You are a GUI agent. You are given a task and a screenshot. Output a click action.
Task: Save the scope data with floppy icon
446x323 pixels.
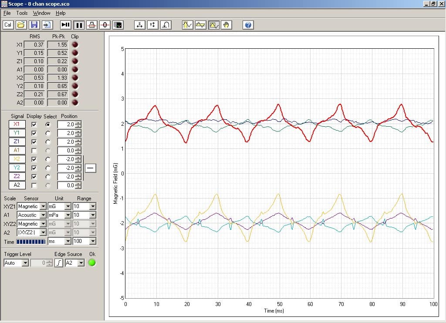click(x=34, y=25)
